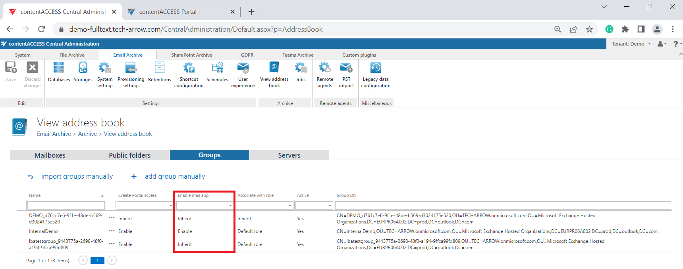This screenshot has width=683, height=269.
Task: Click the Name column filter field
Action: (66, 206)
